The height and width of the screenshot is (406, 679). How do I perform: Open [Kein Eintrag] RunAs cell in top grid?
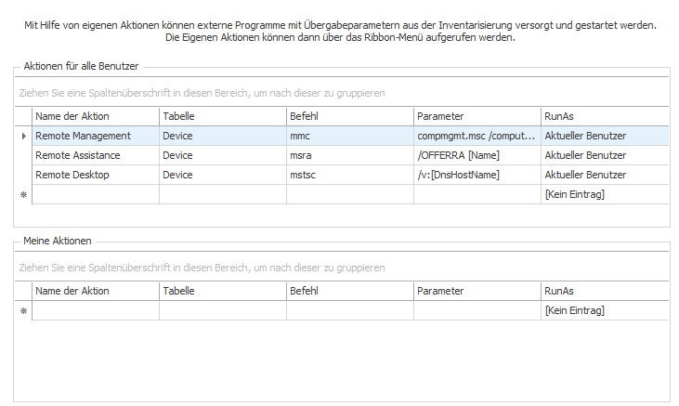coord(605,194)
